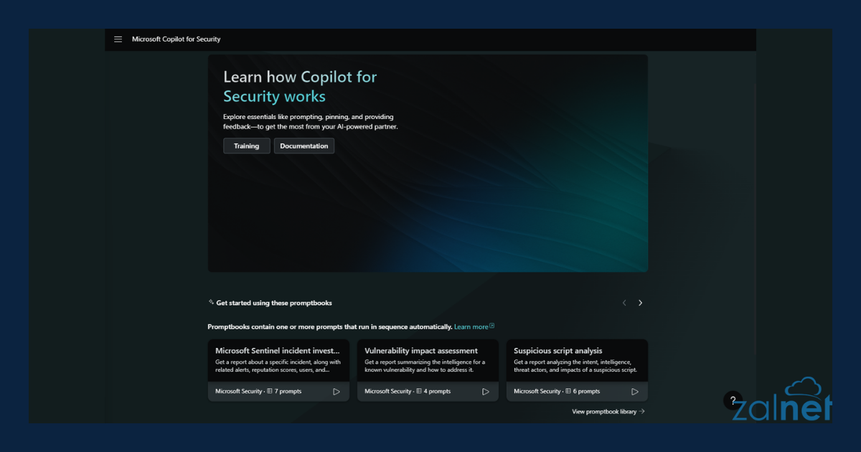Open the Documentation button
This screenshot has width=861, height=452.
(x=304, y=146)
